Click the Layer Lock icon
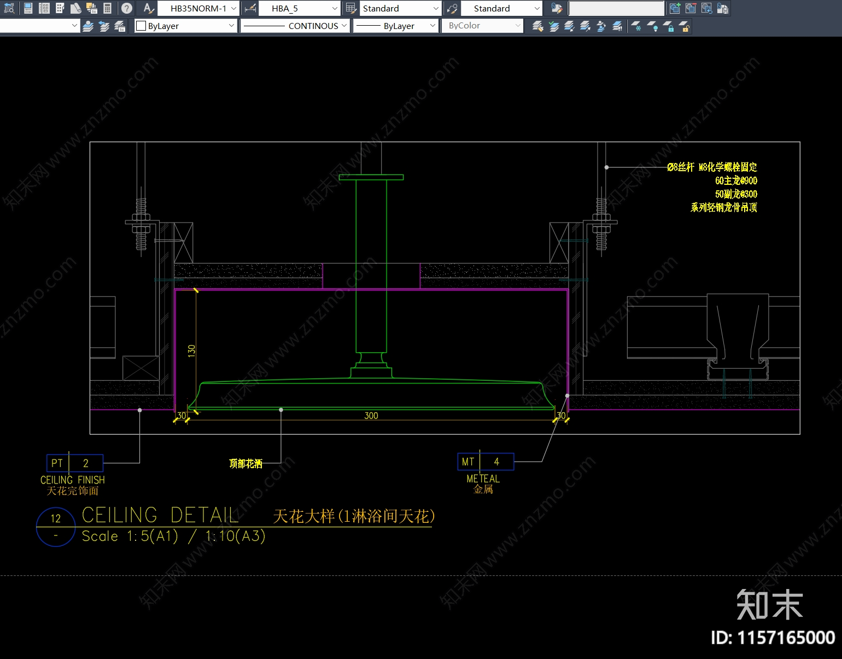Screen dimensions: 842x659 tap(668, 26)
